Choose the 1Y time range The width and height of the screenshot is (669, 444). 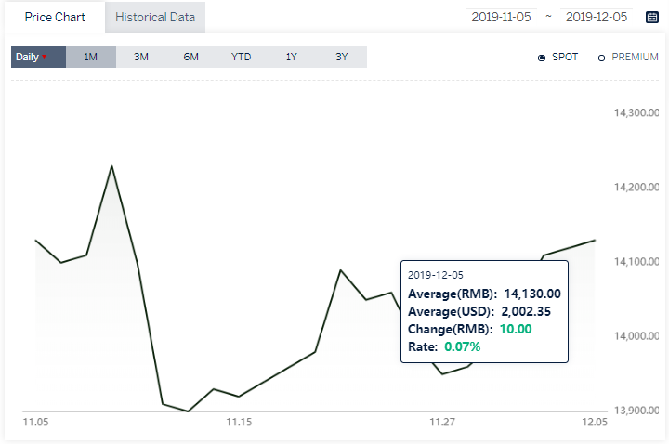292,57
